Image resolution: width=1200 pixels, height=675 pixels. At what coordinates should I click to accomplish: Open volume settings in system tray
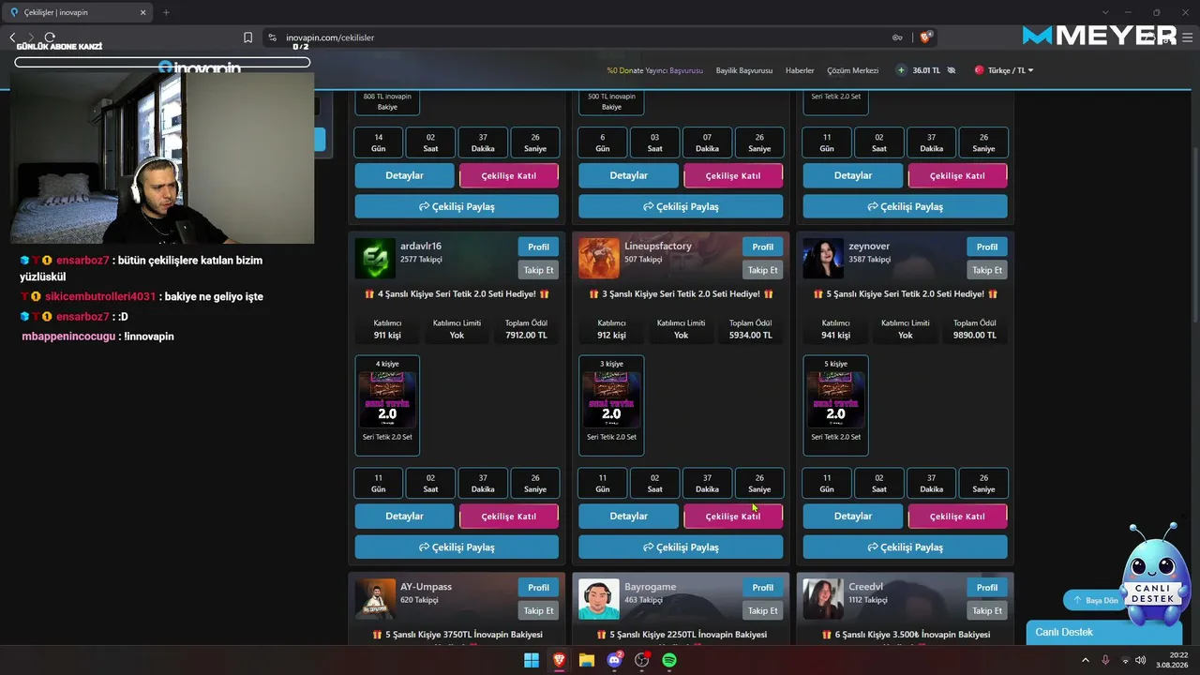point(1140,660)
